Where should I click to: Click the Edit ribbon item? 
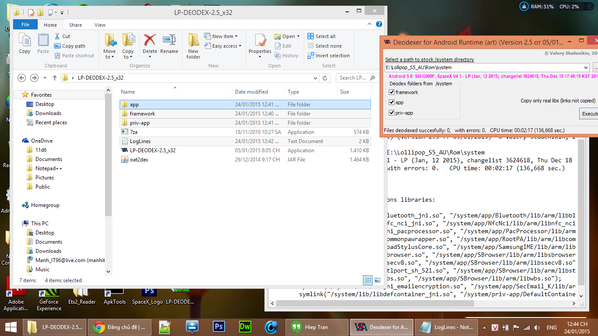(x=283, y=46)
